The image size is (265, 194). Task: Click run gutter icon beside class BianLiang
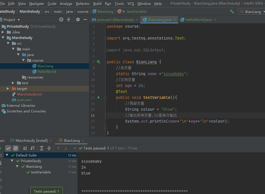[x=99, y=62]
